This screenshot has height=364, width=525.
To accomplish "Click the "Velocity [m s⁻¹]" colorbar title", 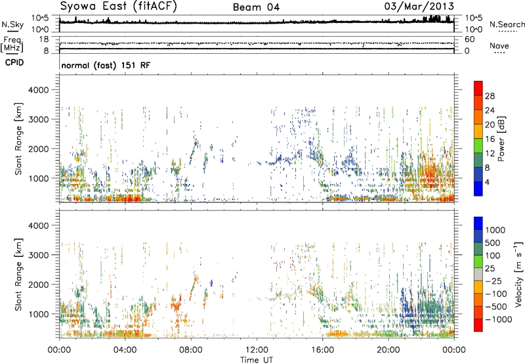I will click(x=518, y=274).
